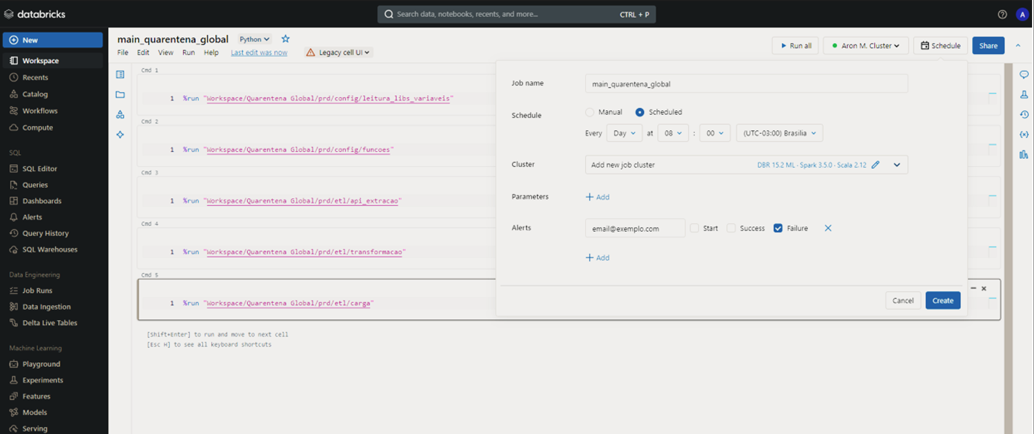Open the Edit menu
Viewport: 1034px width, 434px height.
click(143, 53)
